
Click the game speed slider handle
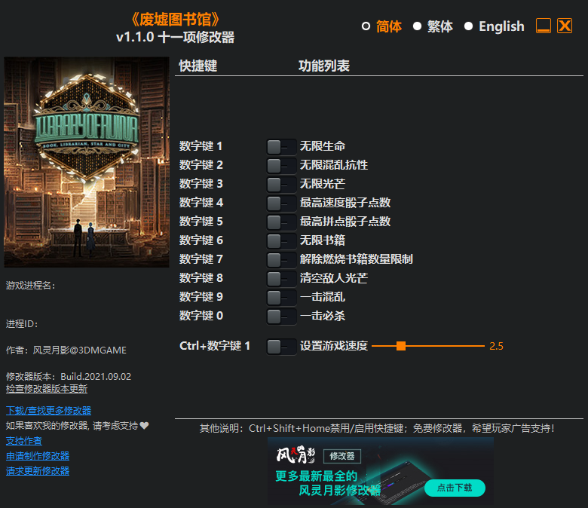coord(401,346)
